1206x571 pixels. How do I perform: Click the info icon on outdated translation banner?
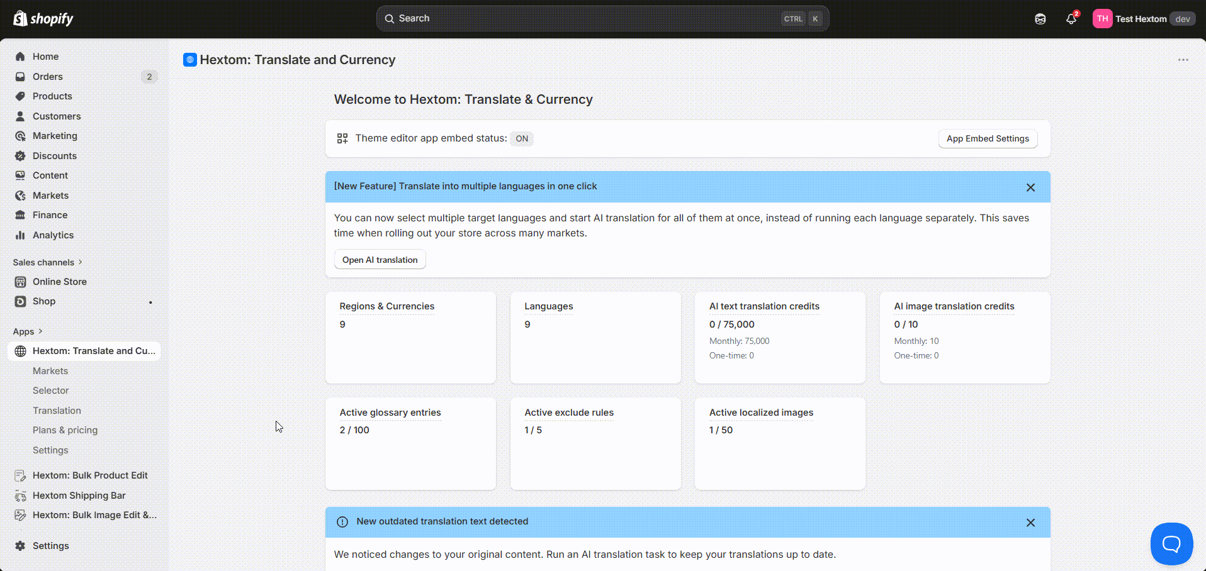(342, 522)
